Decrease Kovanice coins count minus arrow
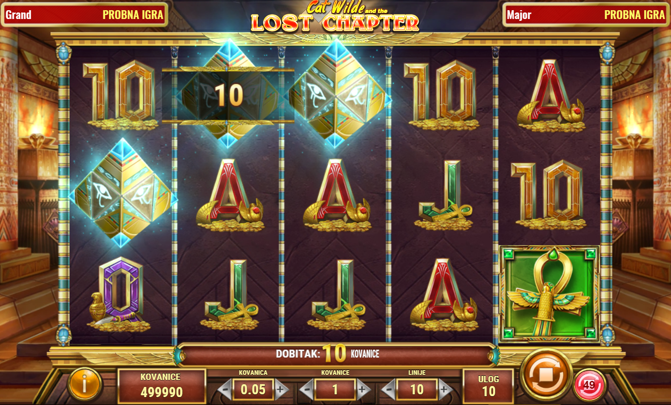This screenshot has width=671, height=405. coord(307,389)
